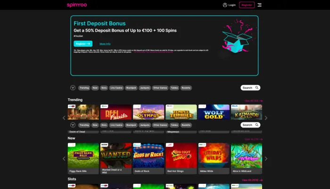Image resolution: width=330 pixels, height=189 pixels.
Task: Select the Blackjack chip in the filter bar under the banner
Action: pos(131,88)
